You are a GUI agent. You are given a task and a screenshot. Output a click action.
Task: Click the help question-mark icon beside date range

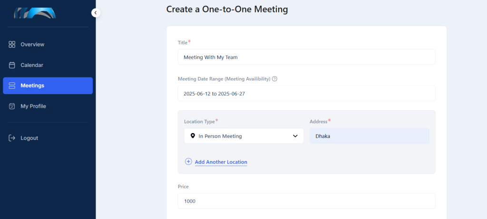coord(274,79)
